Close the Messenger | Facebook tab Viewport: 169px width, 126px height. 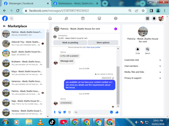[x=48, y=3]
